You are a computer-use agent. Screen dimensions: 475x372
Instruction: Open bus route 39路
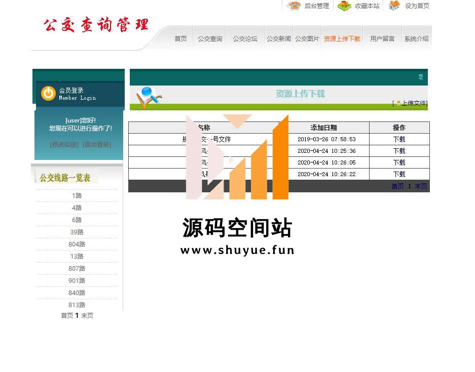pos(77,232)
